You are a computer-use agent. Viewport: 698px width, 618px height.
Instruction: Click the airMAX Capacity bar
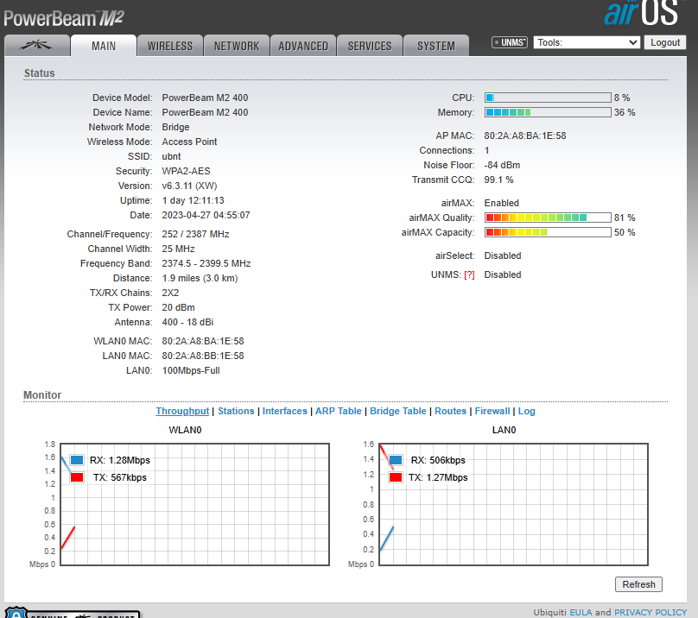(x=548, y=232)
